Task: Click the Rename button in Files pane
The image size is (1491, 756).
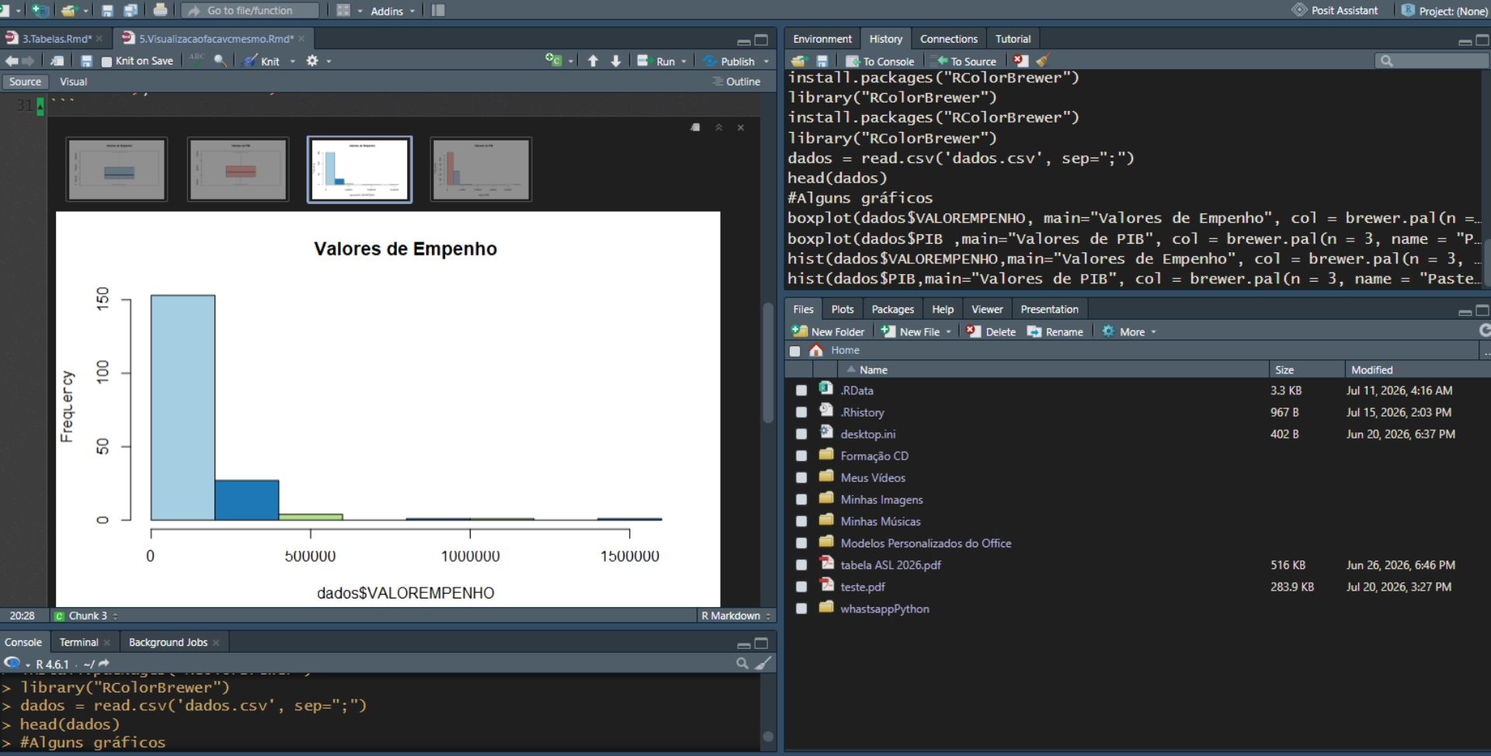Action: coord(1055,331)
